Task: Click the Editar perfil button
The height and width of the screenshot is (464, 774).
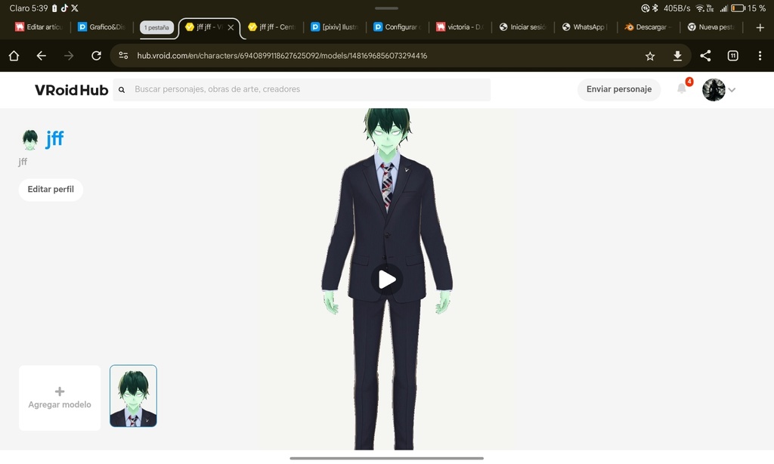Action: click(51, 190)
